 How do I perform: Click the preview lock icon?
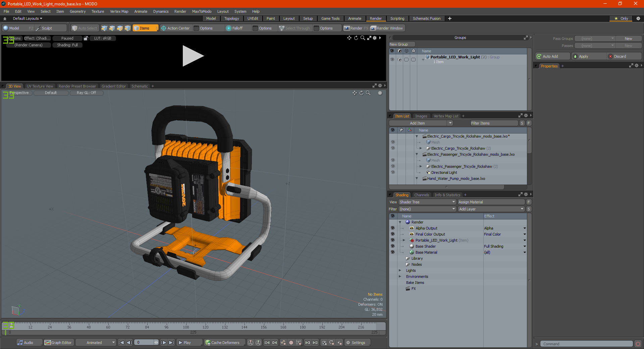point(86,38)
